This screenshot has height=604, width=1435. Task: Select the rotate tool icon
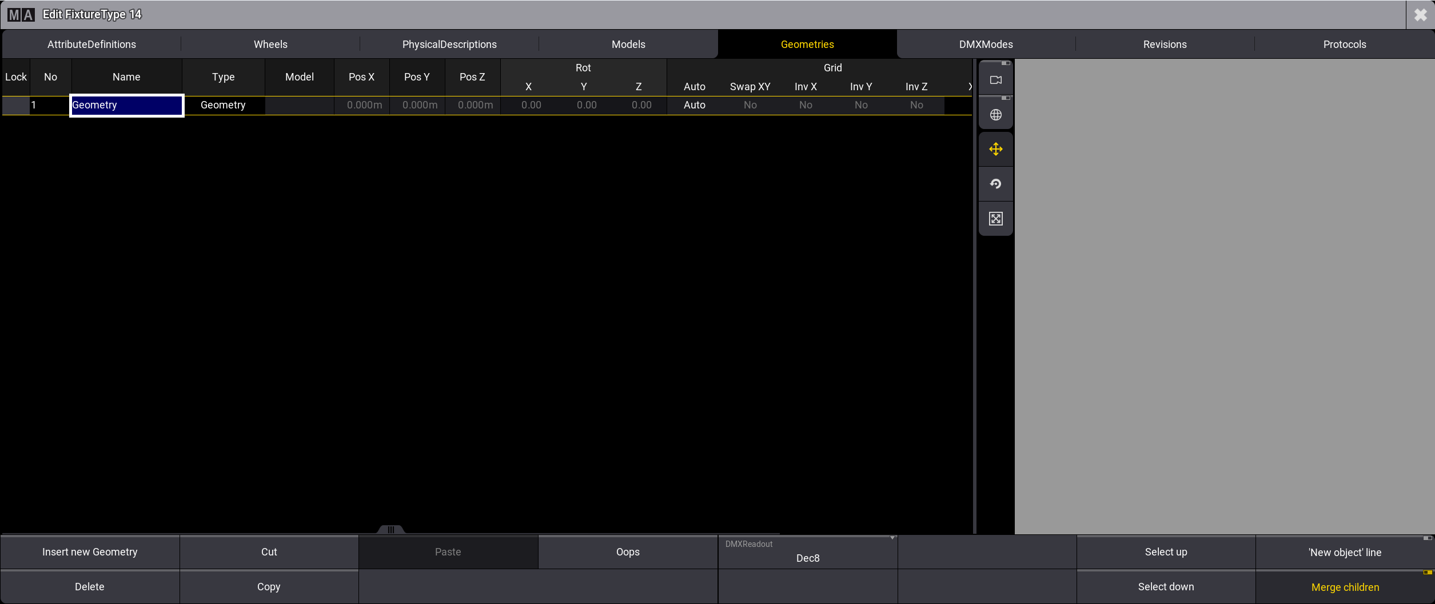pos(995,184)
